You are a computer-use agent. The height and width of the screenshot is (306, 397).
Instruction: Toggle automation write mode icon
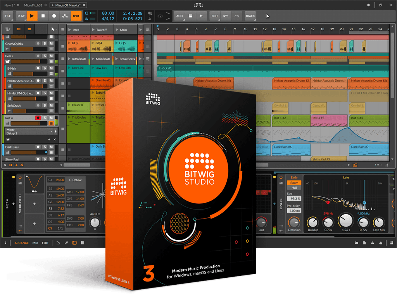[x=65, y=16]
